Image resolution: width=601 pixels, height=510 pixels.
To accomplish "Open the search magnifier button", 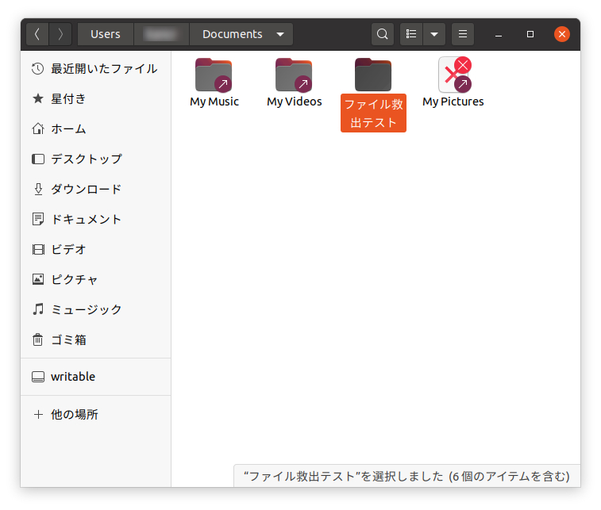I will click(382, 34).
